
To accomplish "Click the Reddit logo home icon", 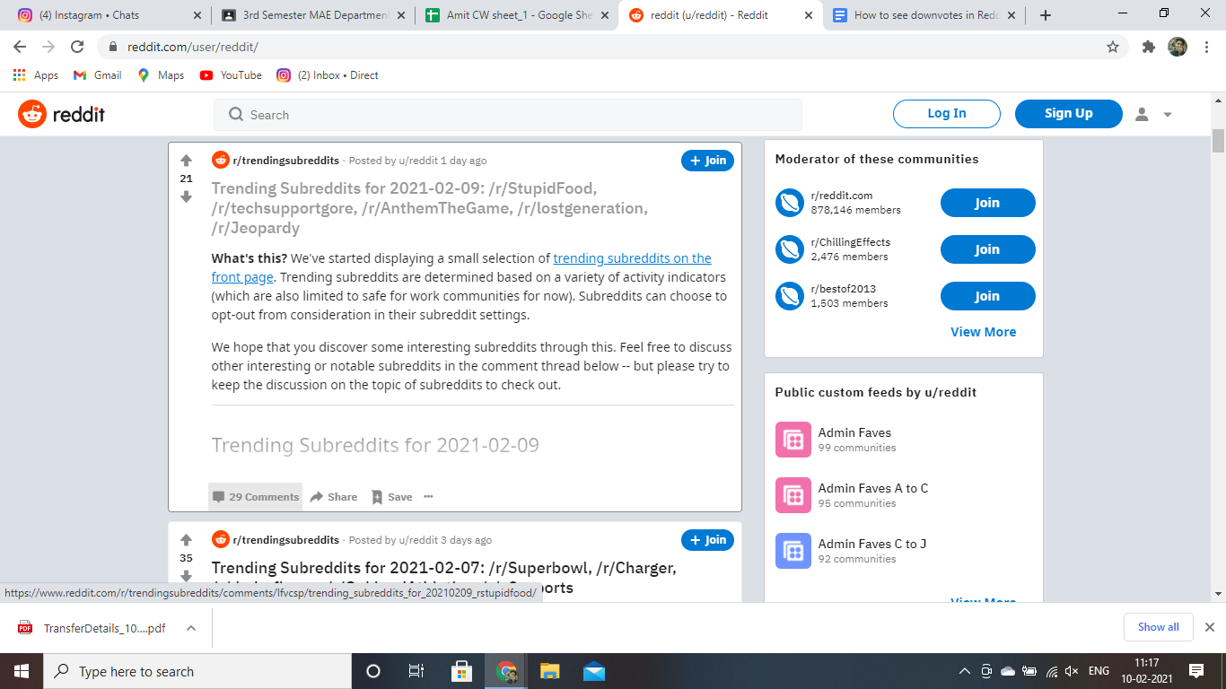I will [32, 114].
